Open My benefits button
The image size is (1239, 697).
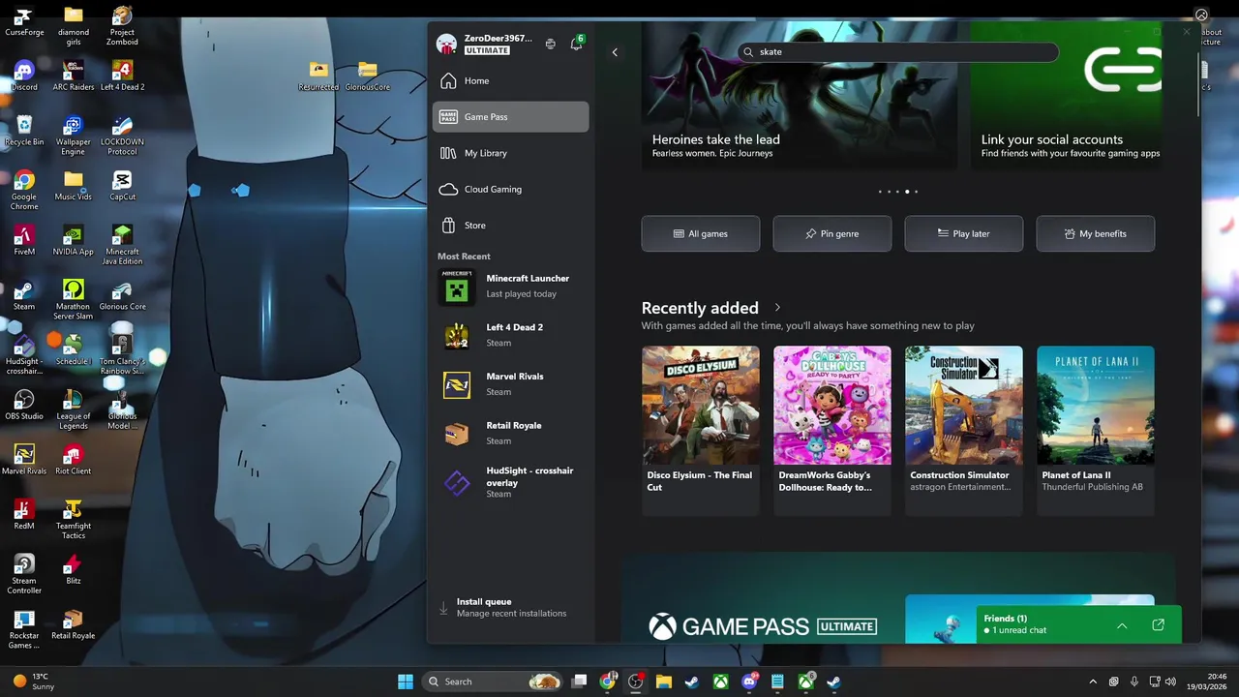(1096, 233)
